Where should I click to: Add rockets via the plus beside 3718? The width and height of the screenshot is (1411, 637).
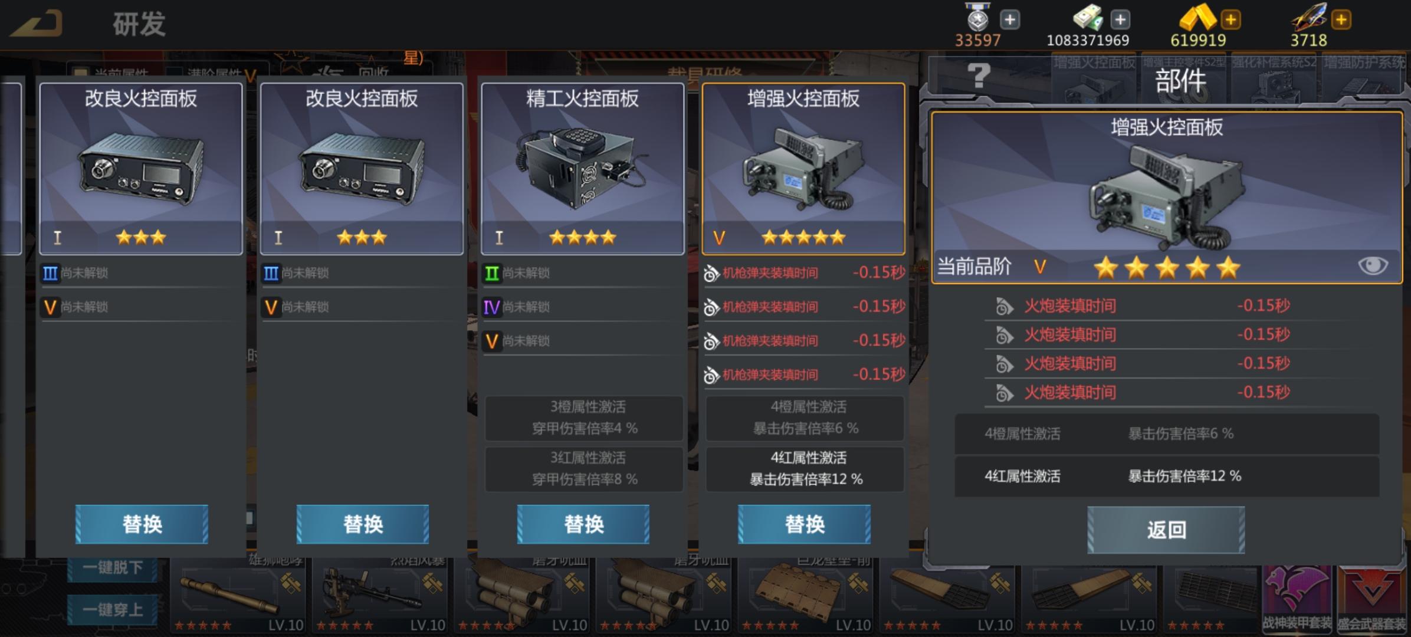pos(1341,20)
